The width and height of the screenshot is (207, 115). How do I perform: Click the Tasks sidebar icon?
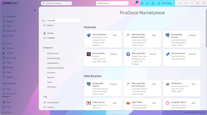[x=4, y=63]
